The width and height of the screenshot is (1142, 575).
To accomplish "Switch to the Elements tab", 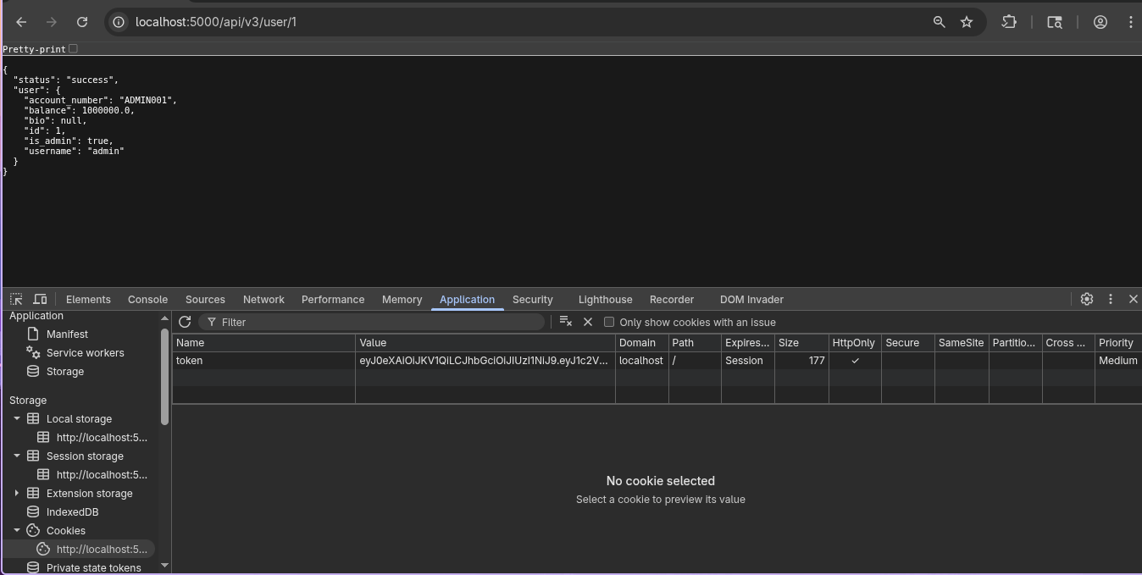I will point(88,300).
